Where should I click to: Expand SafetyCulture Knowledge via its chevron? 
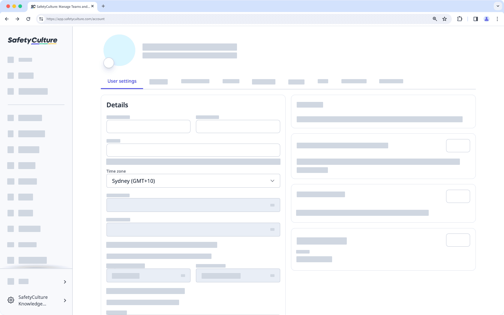pyautogui.click(x=65, y=300)
